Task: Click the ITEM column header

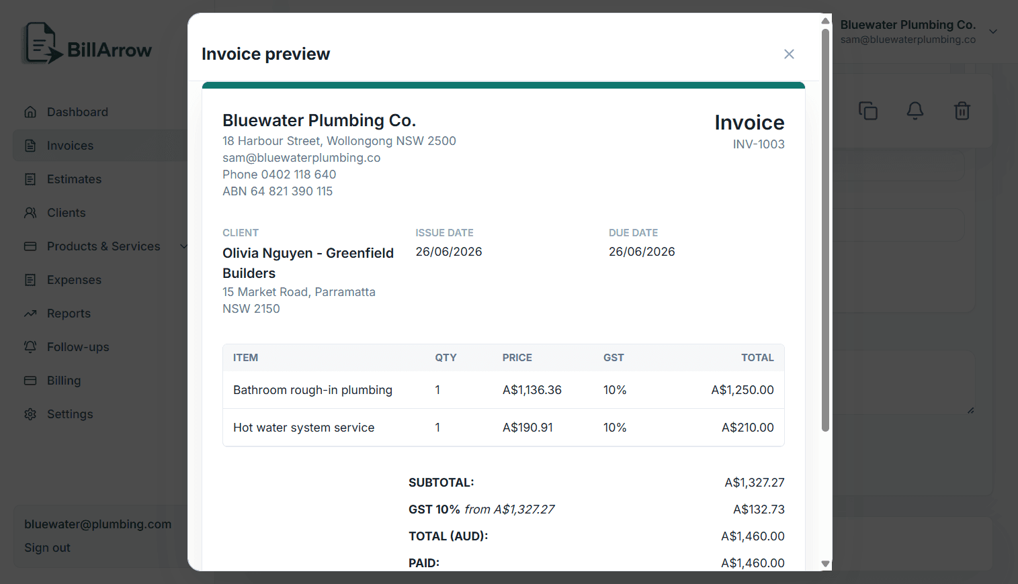Action: 245,358
